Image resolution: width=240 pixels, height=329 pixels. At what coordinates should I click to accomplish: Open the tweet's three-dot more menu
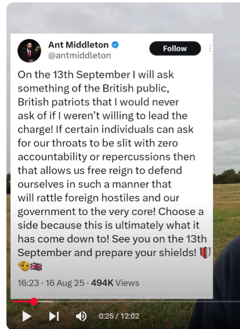click(x=210, y=49)
